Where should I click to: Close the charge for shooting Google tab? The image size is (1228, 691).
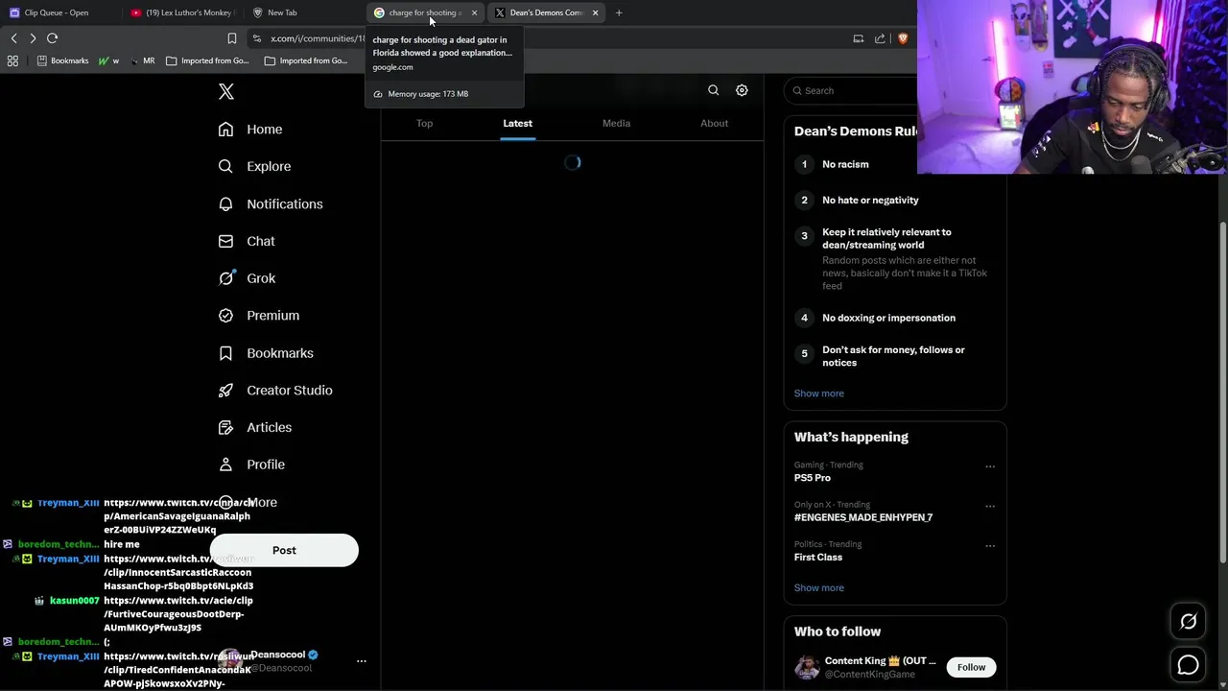[474, 12]
